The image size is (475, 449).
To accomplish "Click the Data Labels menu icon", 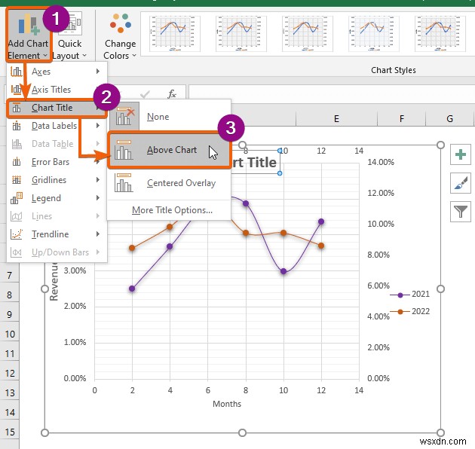I will pos(17,126).
